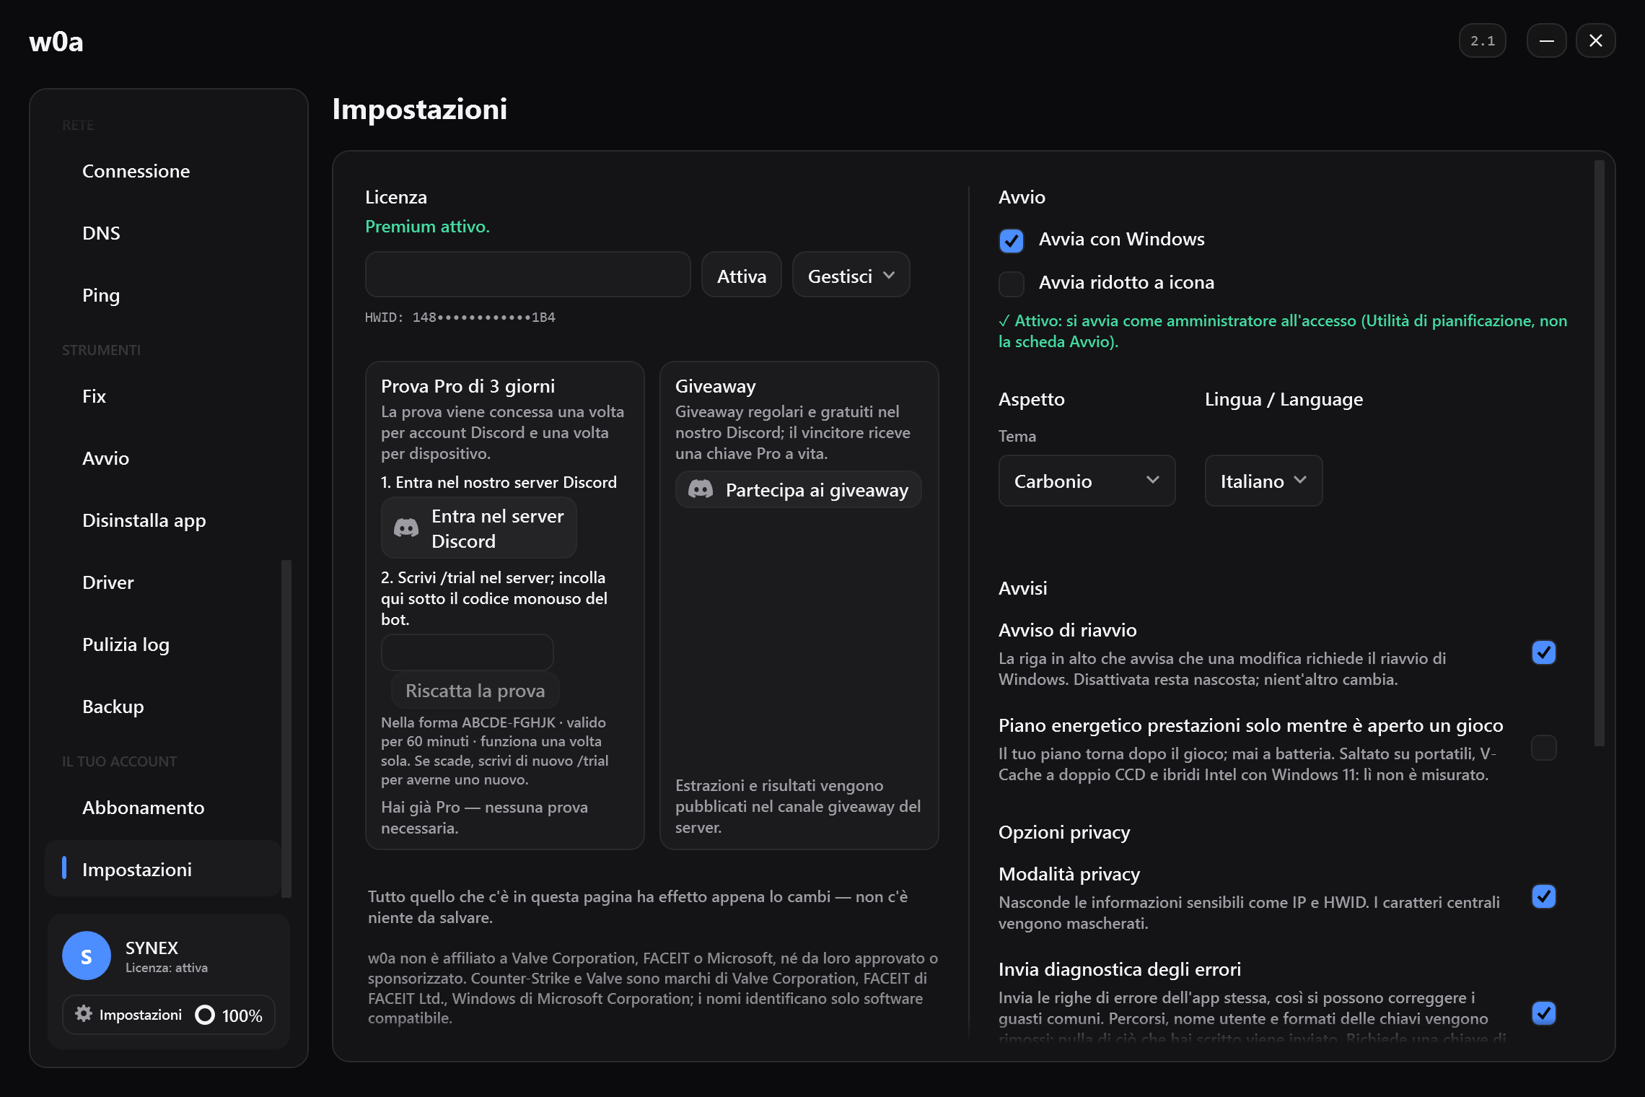Click the Premium attivo status text
The image size is (1645, 1097).
[x=427, y=227]
